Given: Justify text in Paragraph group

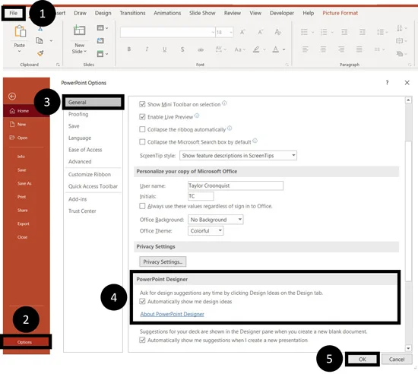Looking at the screenshot, I should 359,49.
